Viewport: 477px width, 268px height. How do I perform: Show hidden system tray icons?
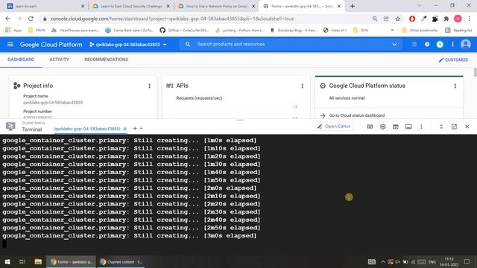[382, 261]
